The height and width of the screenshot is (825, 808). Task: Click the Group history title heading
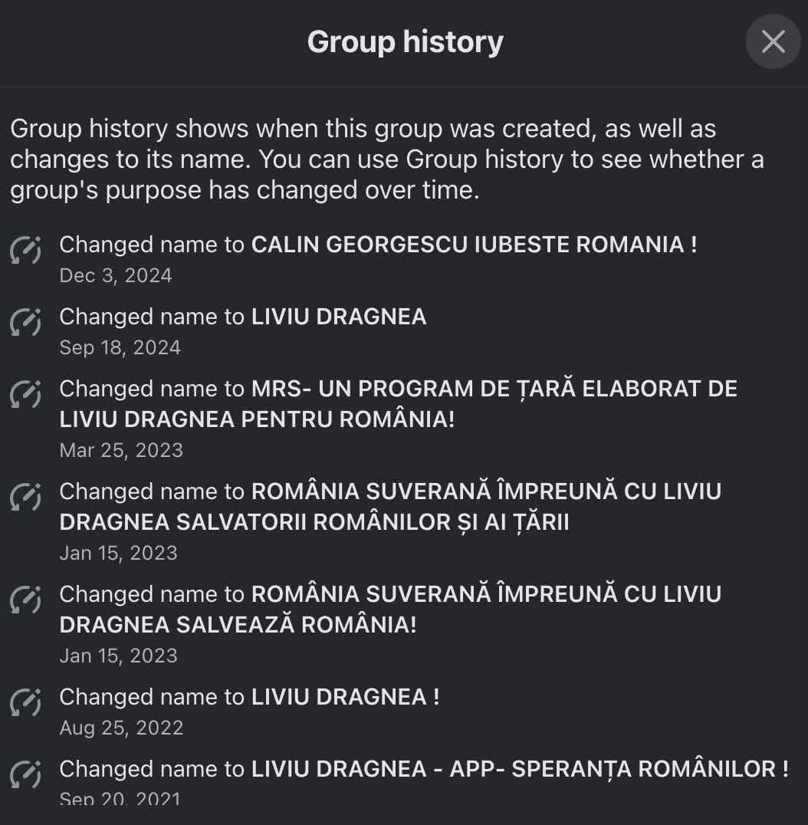click(405, 41)
